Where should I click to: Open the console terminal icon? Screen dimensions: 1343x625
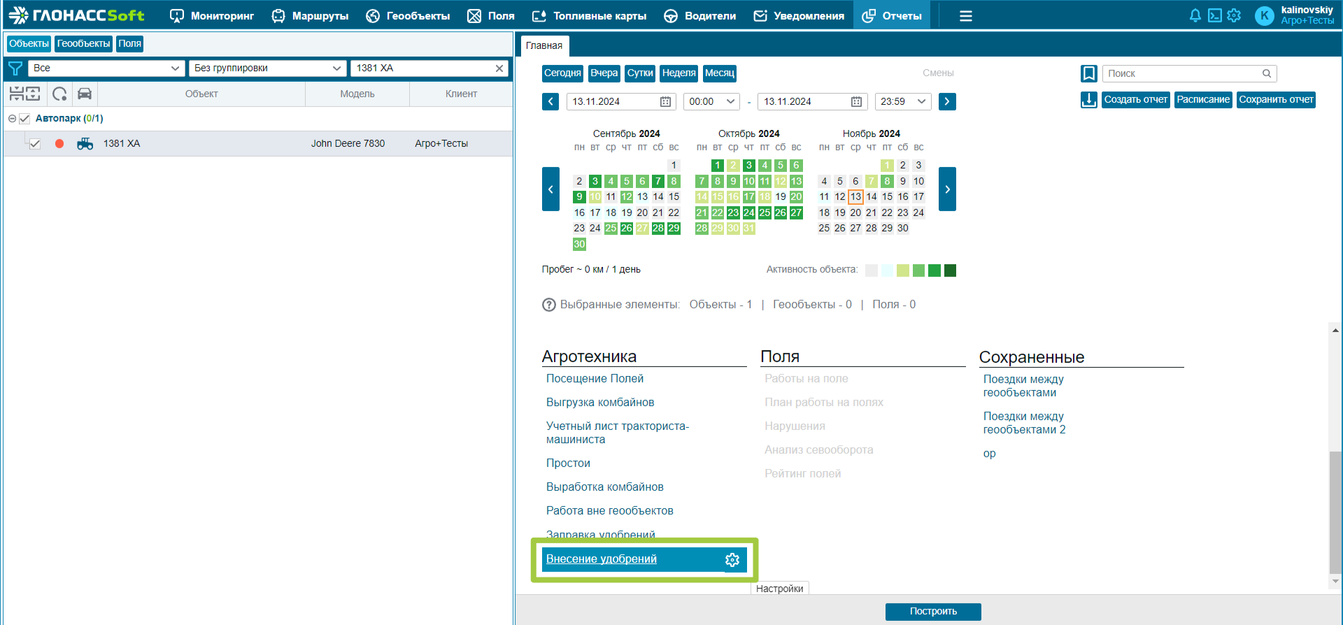1215,15
